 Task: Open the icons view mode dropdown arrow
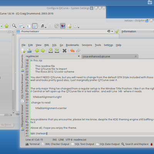[24, 27]
